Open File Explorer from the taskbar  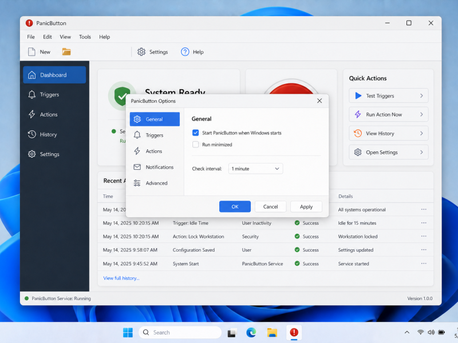point(273,332)
